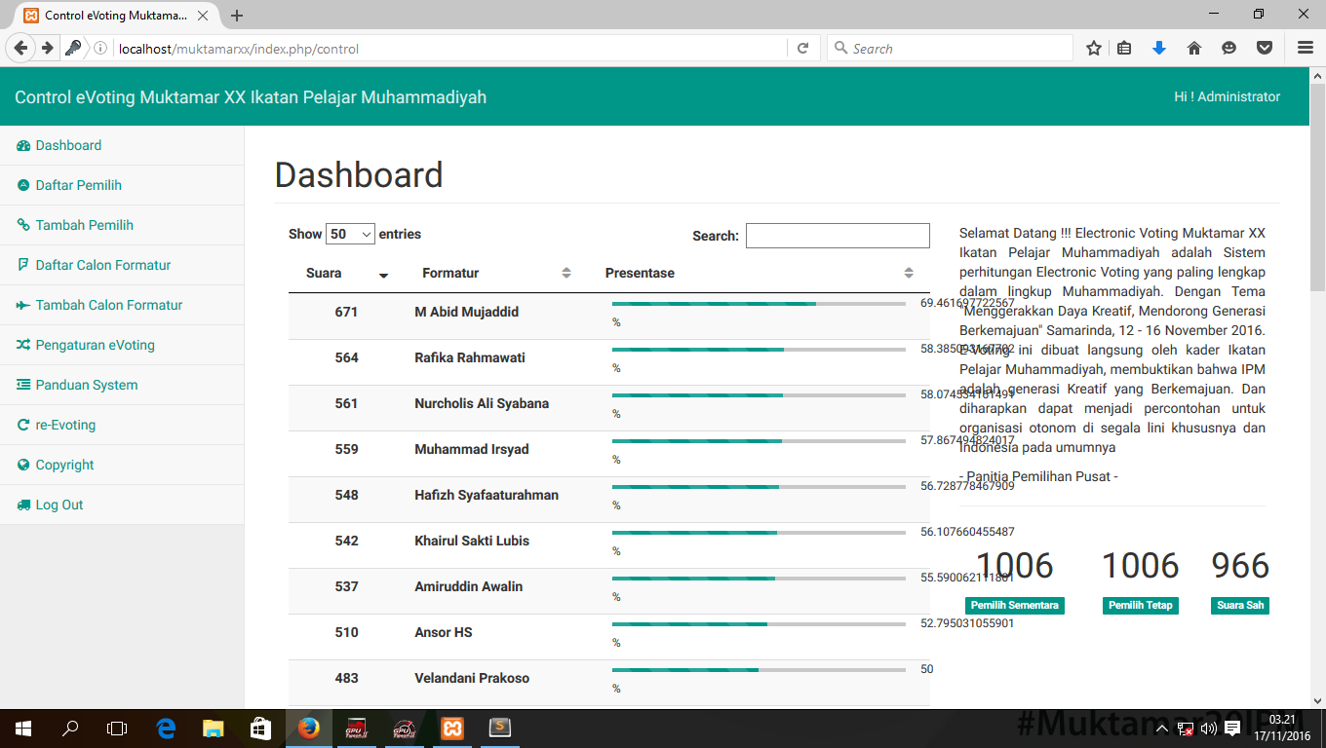Open the Windows Start menu
Screen dimensions: 1326x748
pos(23,728)
